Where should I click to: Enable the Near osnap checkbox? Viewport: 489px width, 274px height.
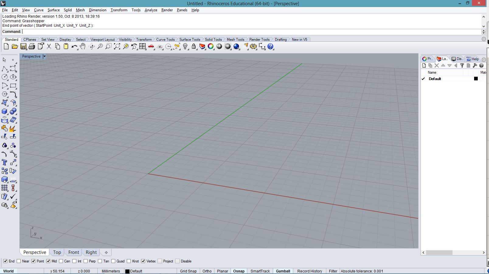click(19, 261)
